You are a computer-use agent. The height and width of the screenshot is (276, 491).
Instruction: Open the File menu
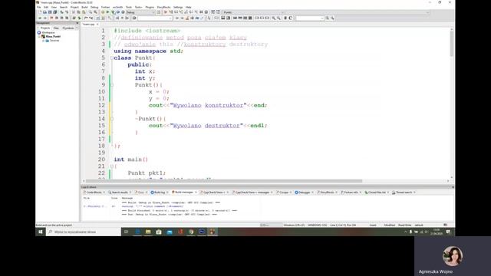pos(39,7)
